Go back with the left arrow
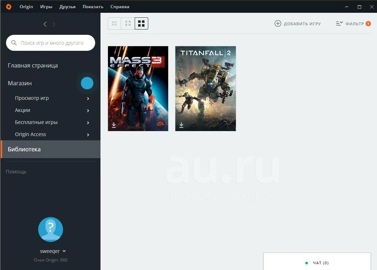This screenshot has height=270, width=377. coord(45,24)
